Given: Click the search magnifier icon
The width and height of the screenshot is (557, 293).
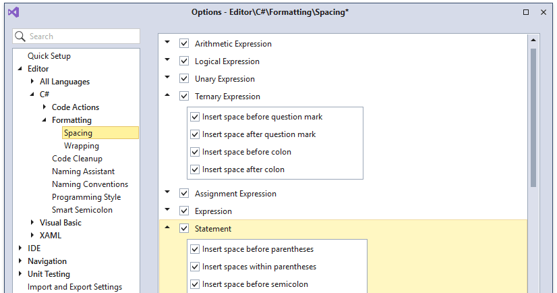Looking at the screenshot, I should click(x=20, y=36).
